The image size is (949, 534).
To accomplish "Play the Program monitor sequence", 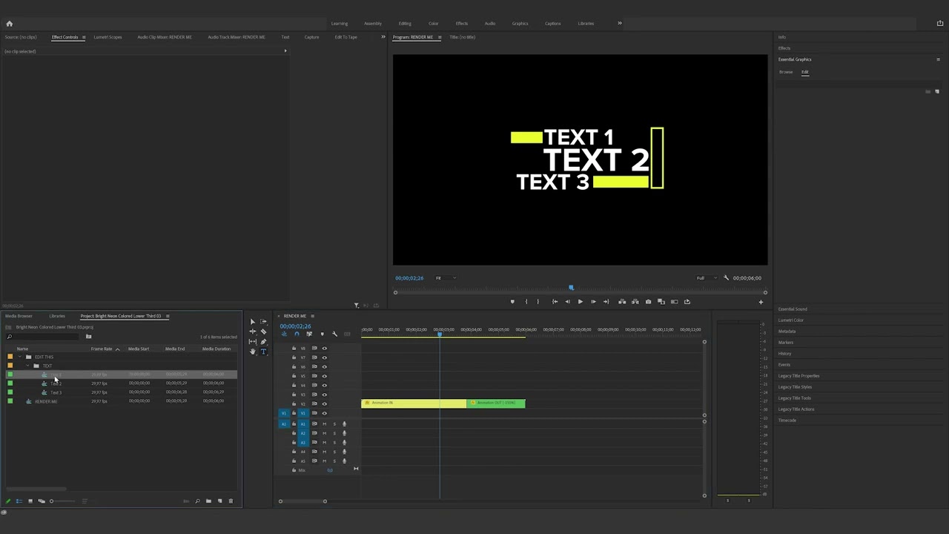I will (580, 302).
